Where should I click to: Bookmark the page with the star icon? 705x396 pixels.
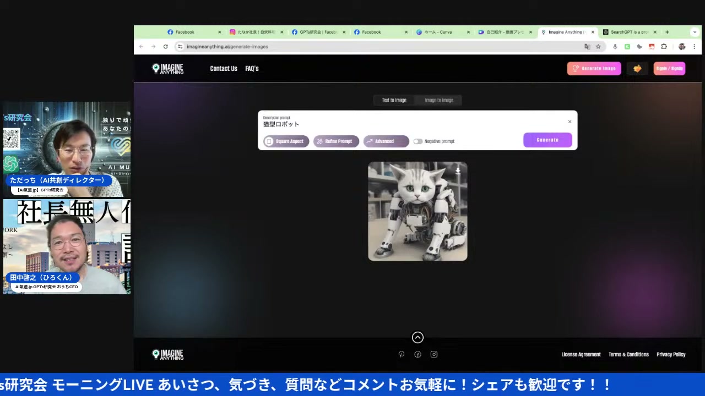click(x=598, y=47)
